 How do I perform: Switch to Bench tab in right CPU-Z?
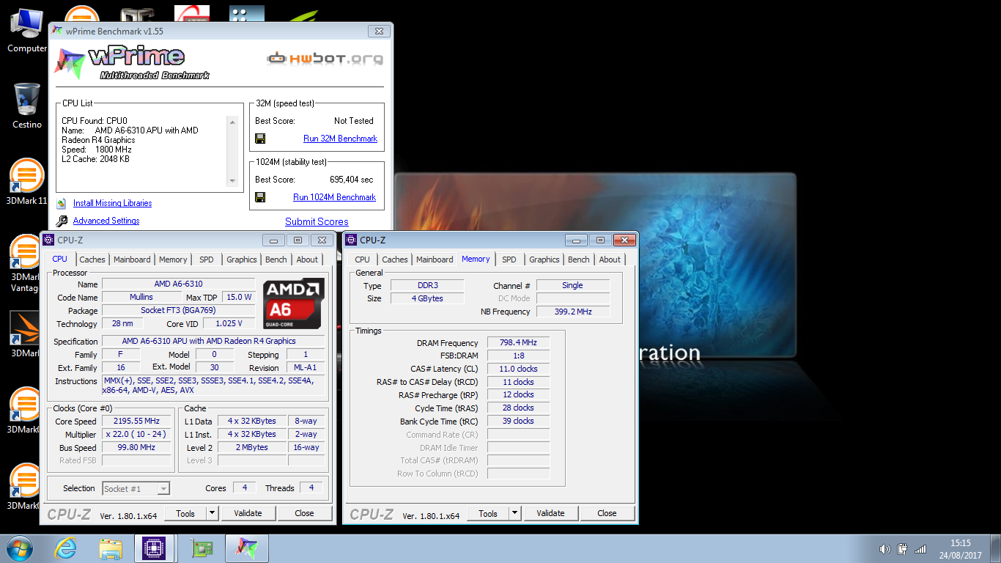click(x=579, y=260)
